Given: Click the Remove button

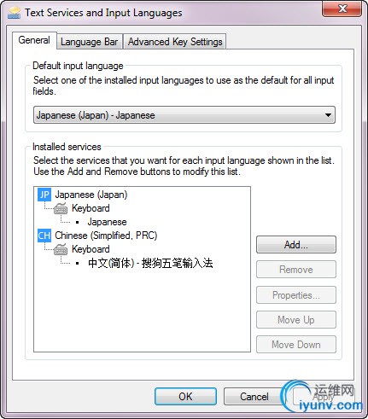Looking at the screenshot, I should click(296, 270).
